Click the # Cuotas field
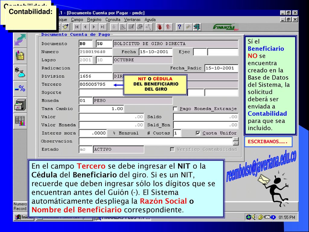 pos(177,133)
